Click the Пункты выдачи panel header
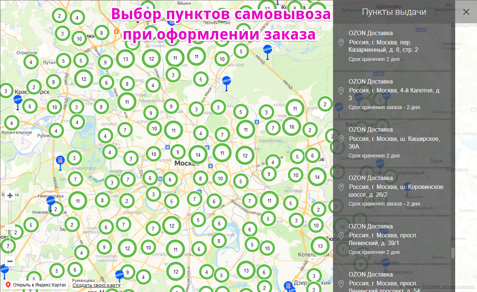Image resolution: width=477 pixels, height=292 pixels. coord(394,12)
